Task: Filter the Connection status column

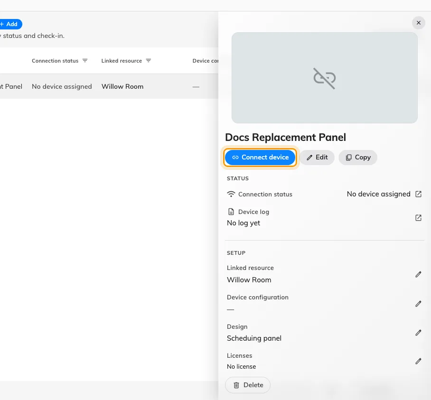Action: tap(85, 61)
